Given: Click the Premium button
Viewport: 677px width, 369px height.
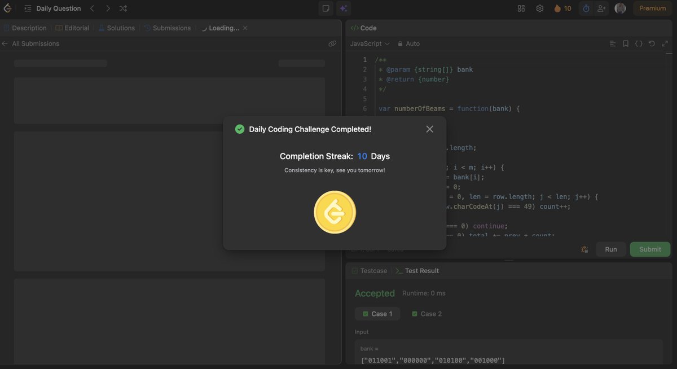Looking at the screenshot, I should click(x=653, y=8).
